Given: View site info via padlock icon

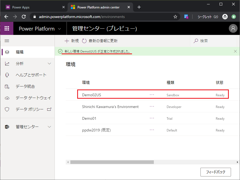Looking at the screenshot, I should (x=35, y=17).
